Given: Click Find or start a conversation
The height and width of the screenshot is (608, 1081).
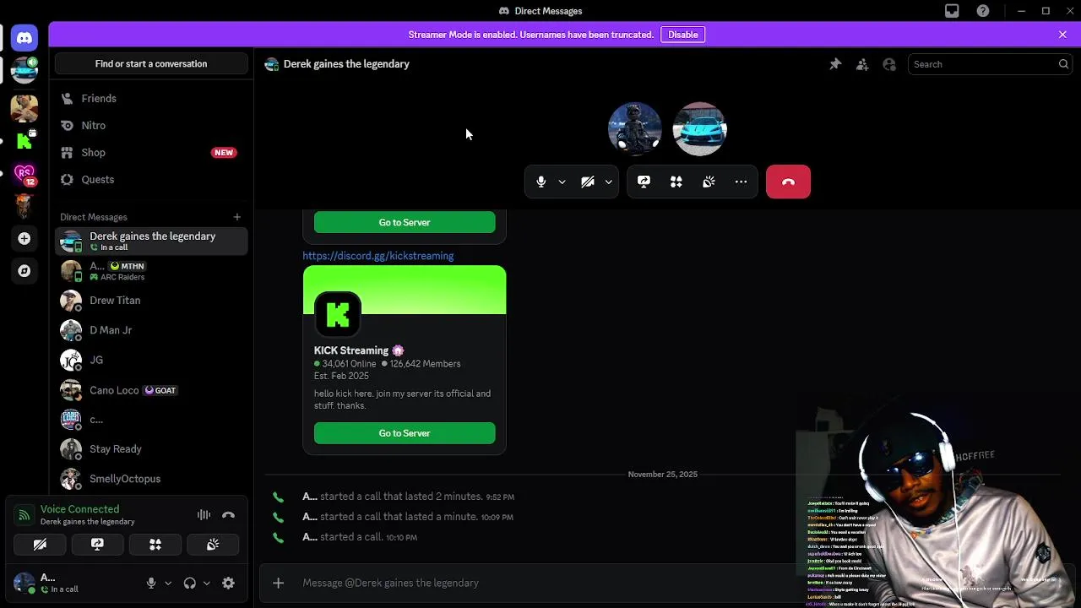Looking at the screenshot, I should (x=151, y=64).
